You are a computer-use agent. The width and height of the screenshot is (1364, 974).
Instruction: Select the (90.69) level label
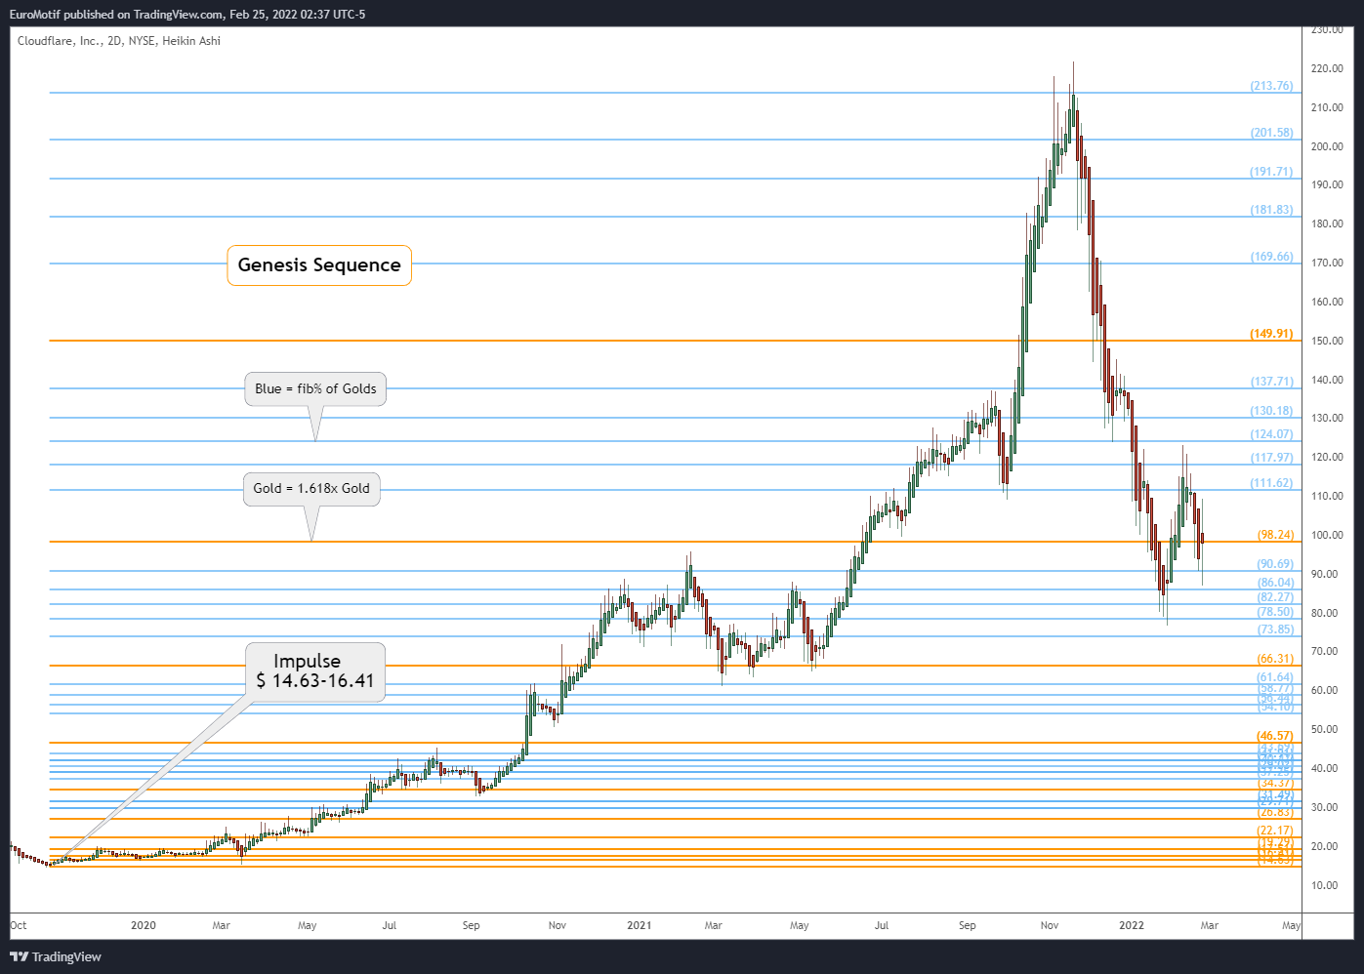(1275, 564)
